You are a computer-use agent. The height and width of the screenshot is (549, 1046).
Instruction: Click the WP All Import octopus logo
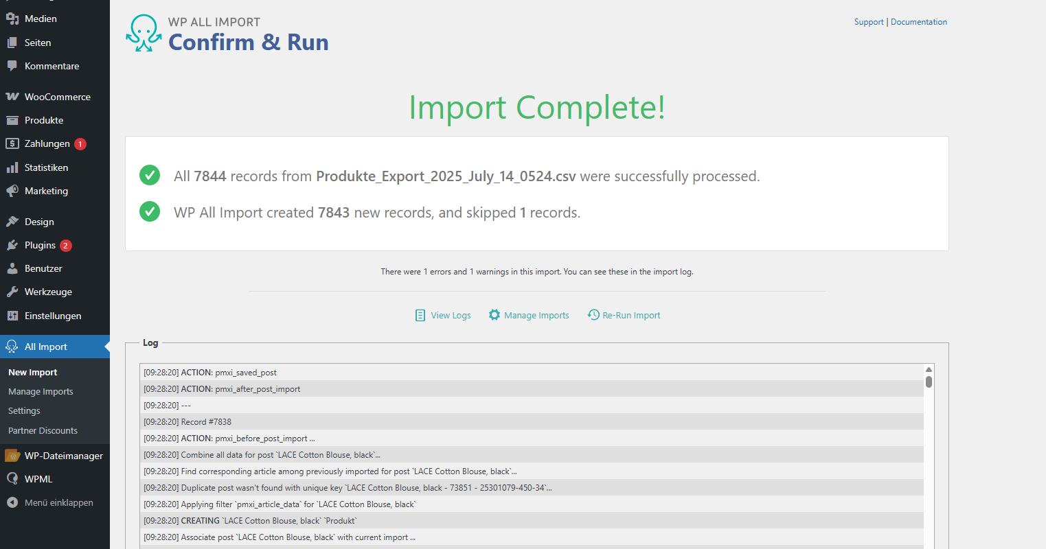[x=144, y=33]
